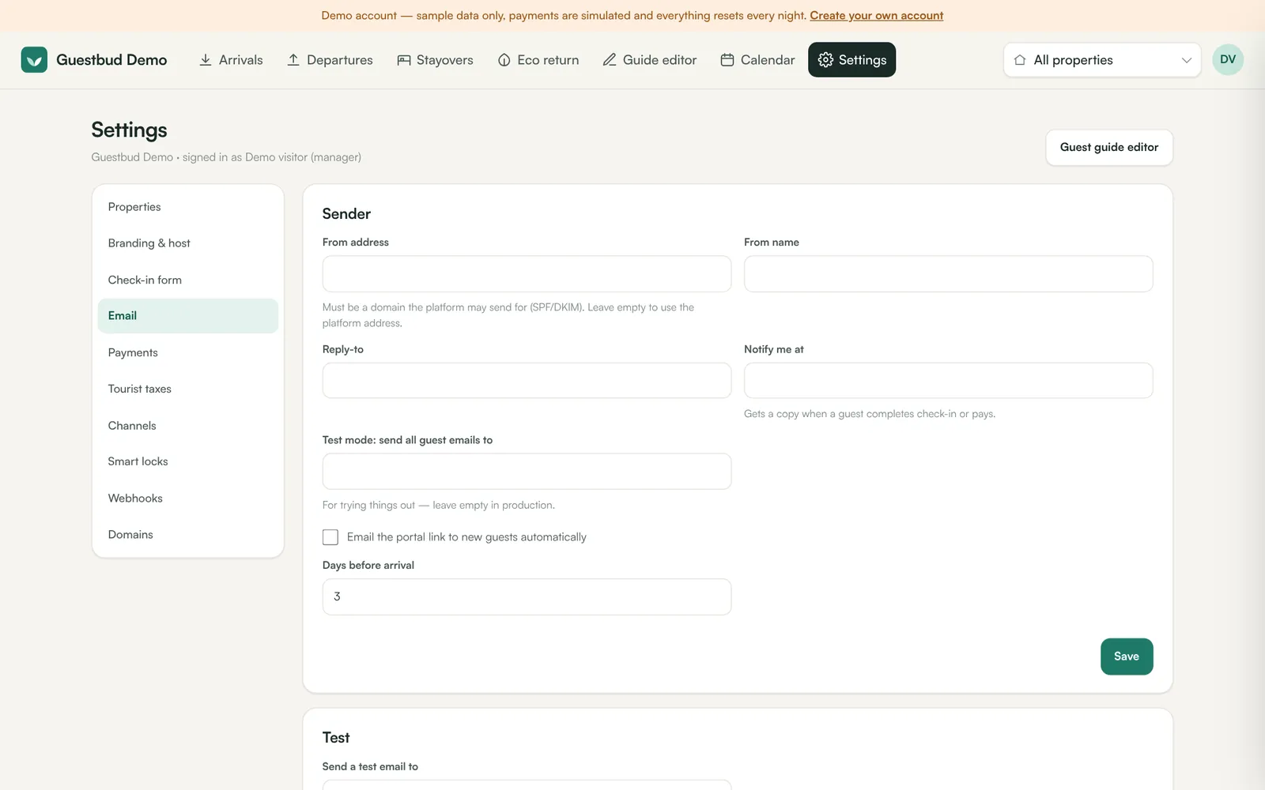Open the DV user avatar menu

1228,59
